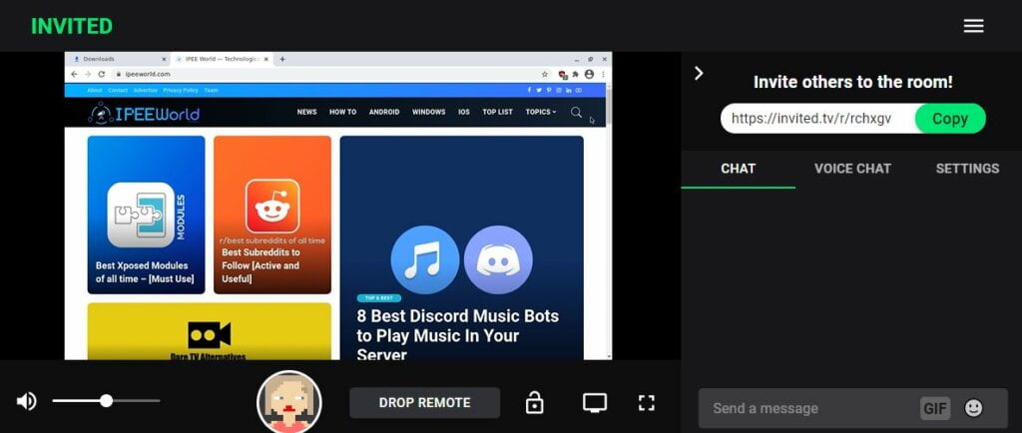Viewport: 1022px width, 433px height.
Task: Click the padlock control lock icon
Action: (535, 403)
